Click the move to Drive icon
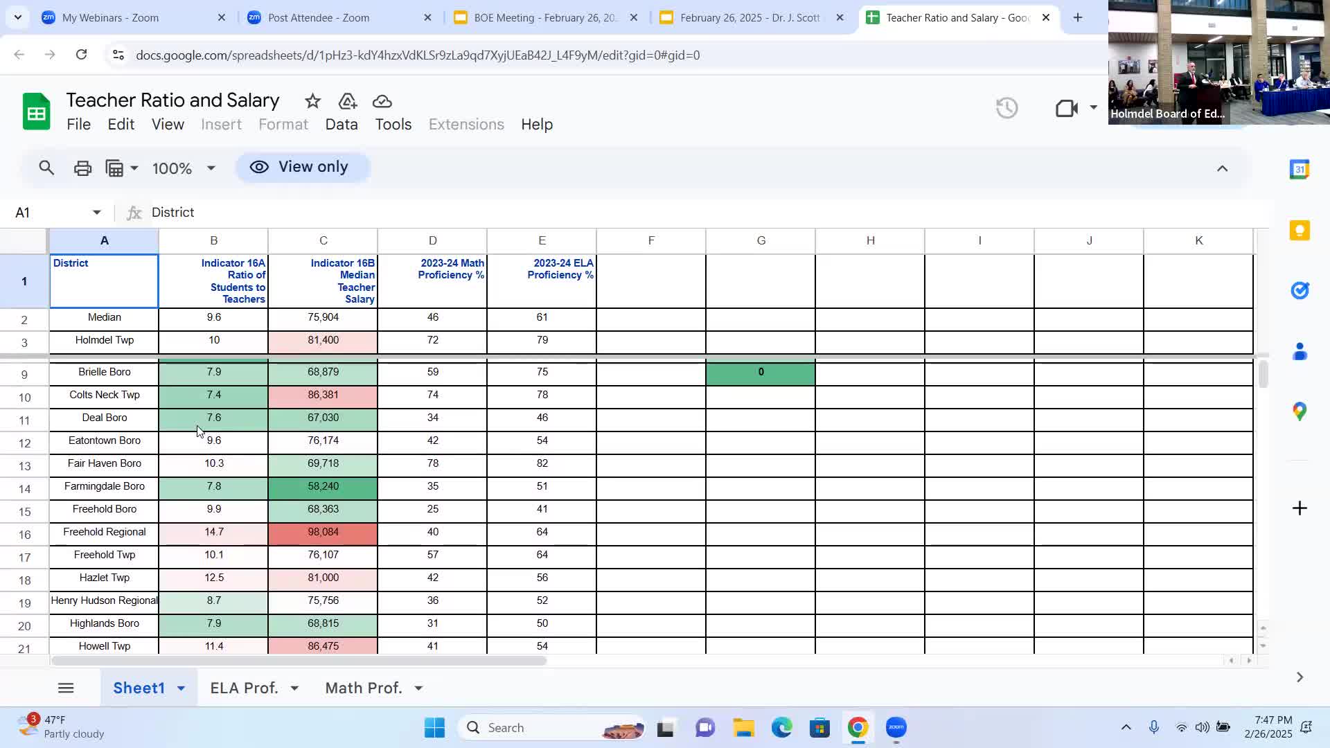 pyautogui.click(x=348, y=102)
